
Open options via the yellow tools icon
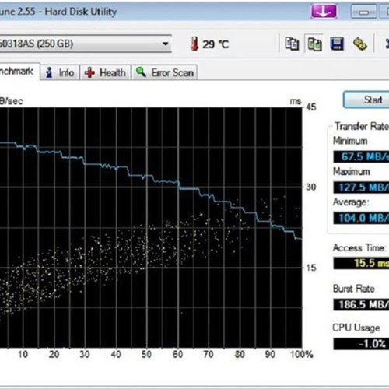(x=360, y=44)
